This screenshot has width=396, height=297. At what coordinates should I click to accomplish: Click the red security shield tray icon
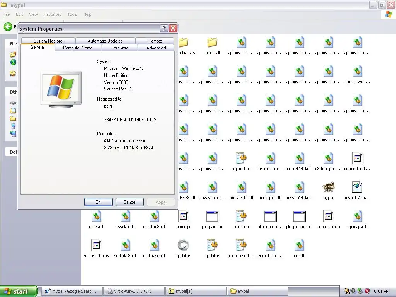coord(367,291)
